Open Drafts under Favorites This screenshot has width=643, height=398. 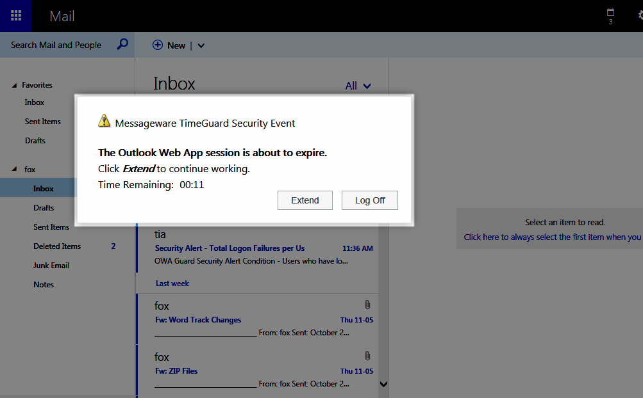click(x=35, y=140)
